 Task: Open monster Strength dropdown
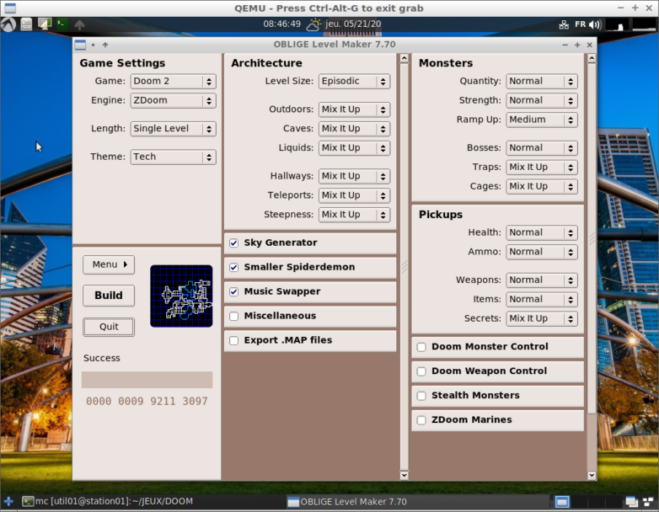[542, 101]
